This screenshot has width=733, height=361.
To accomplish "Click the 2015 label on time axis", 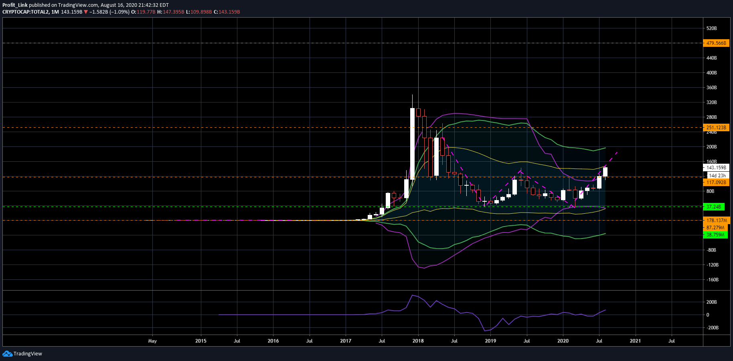I will pyautogui.click(x=201, y=341).
